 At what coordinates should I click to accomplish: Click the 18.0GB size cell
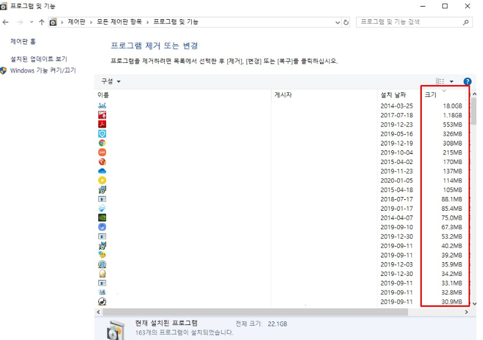pyautogui.click(x=452, y=106)
